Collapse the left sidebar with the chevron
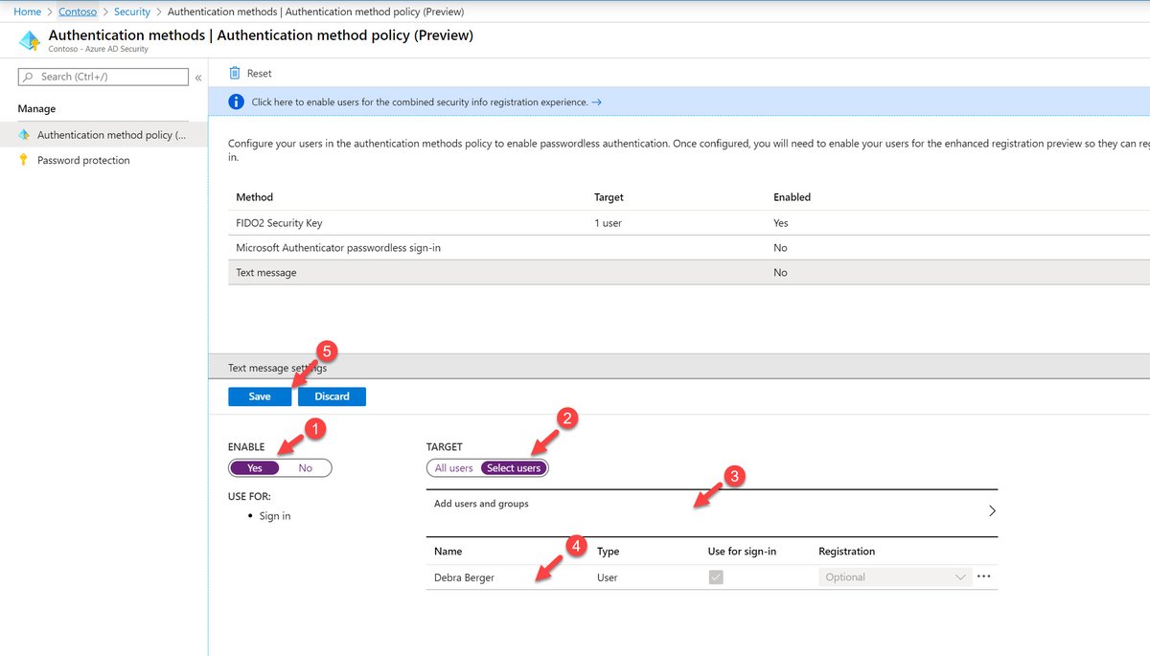This screenshot has height=656, width=1150. coord(198,78)
